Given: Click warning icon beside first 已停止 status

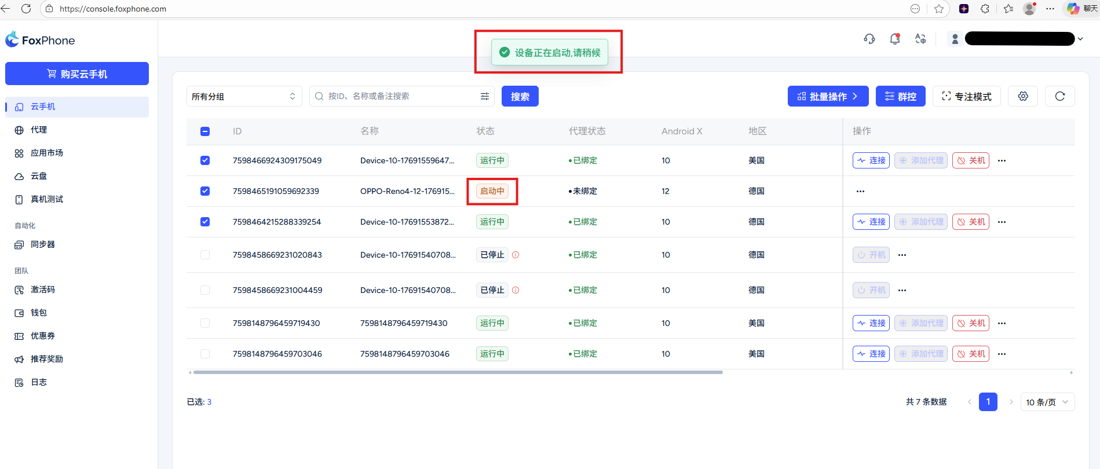Looking at the screenshot, I should (x=516, y=255).
